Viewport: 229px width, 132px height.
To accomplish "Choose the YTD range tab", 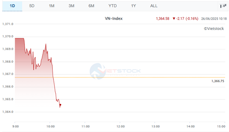I will pyautogui.click(x=112, y=6).
